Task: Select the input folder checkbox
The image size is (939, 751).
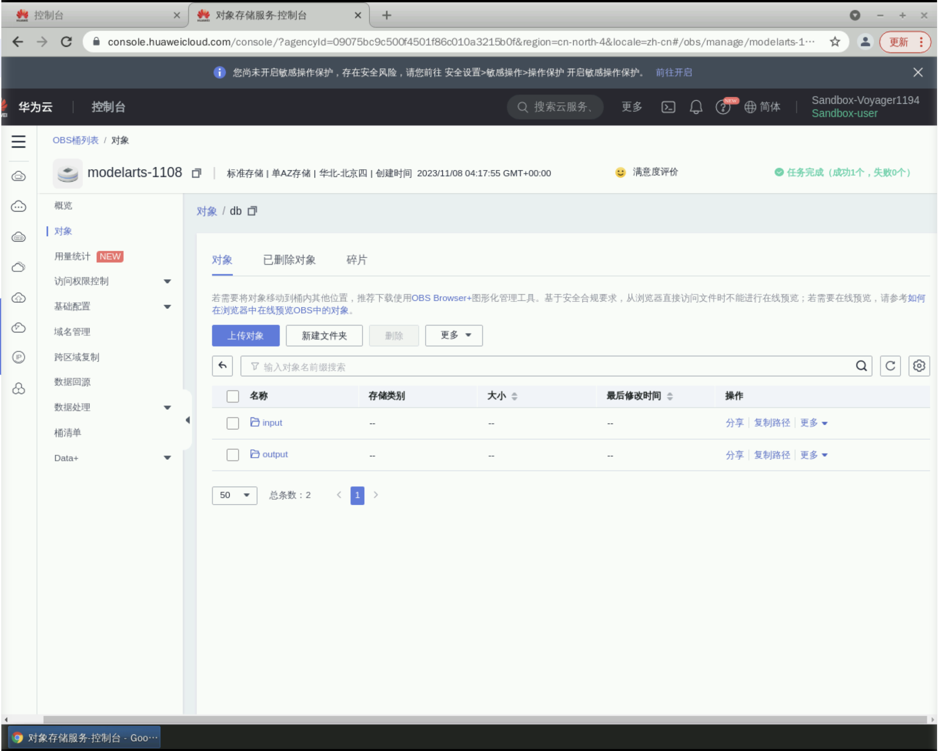Action: 233,423
